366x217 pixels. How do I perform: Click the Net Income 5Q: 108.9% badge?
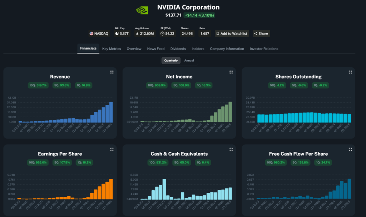(x=181, y=86)
